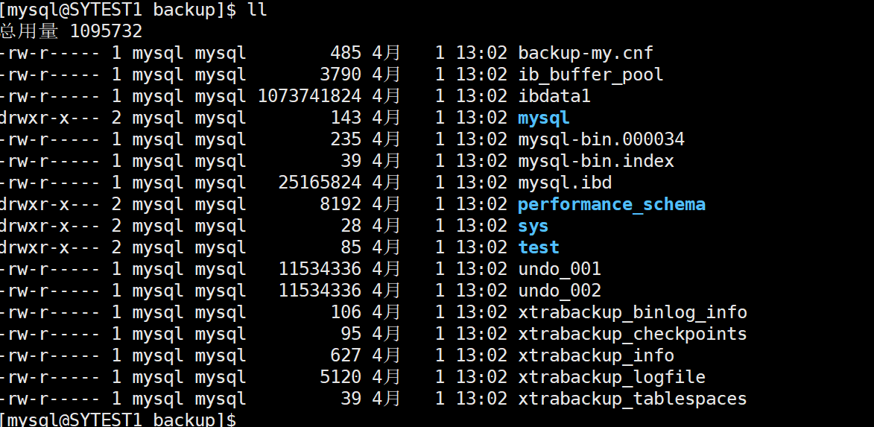Click the xtrabackup_info filename
The height and width of the screenshot is (427, 874).
[596, 355]
